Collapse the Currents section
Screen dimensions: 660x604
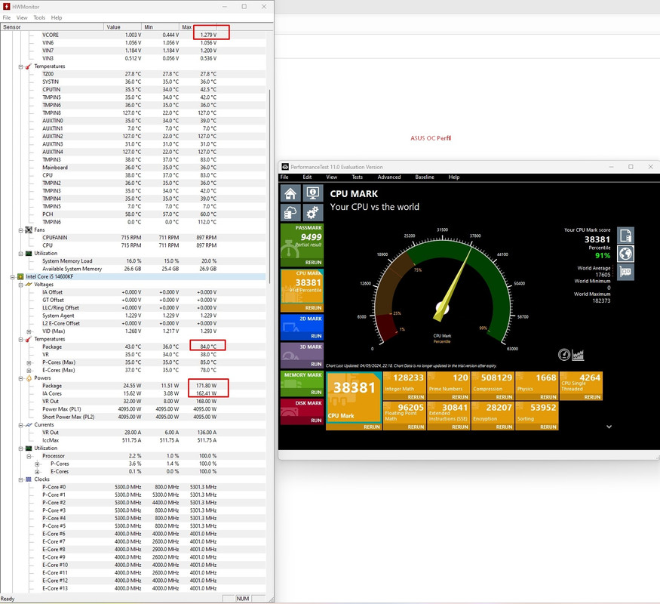pyautogui.click(x=20, y=425)
